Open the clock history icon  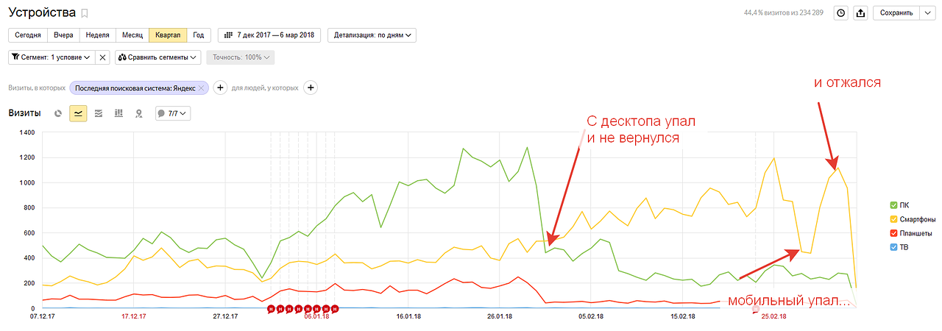pyautogui.click(x=841, y=13)
